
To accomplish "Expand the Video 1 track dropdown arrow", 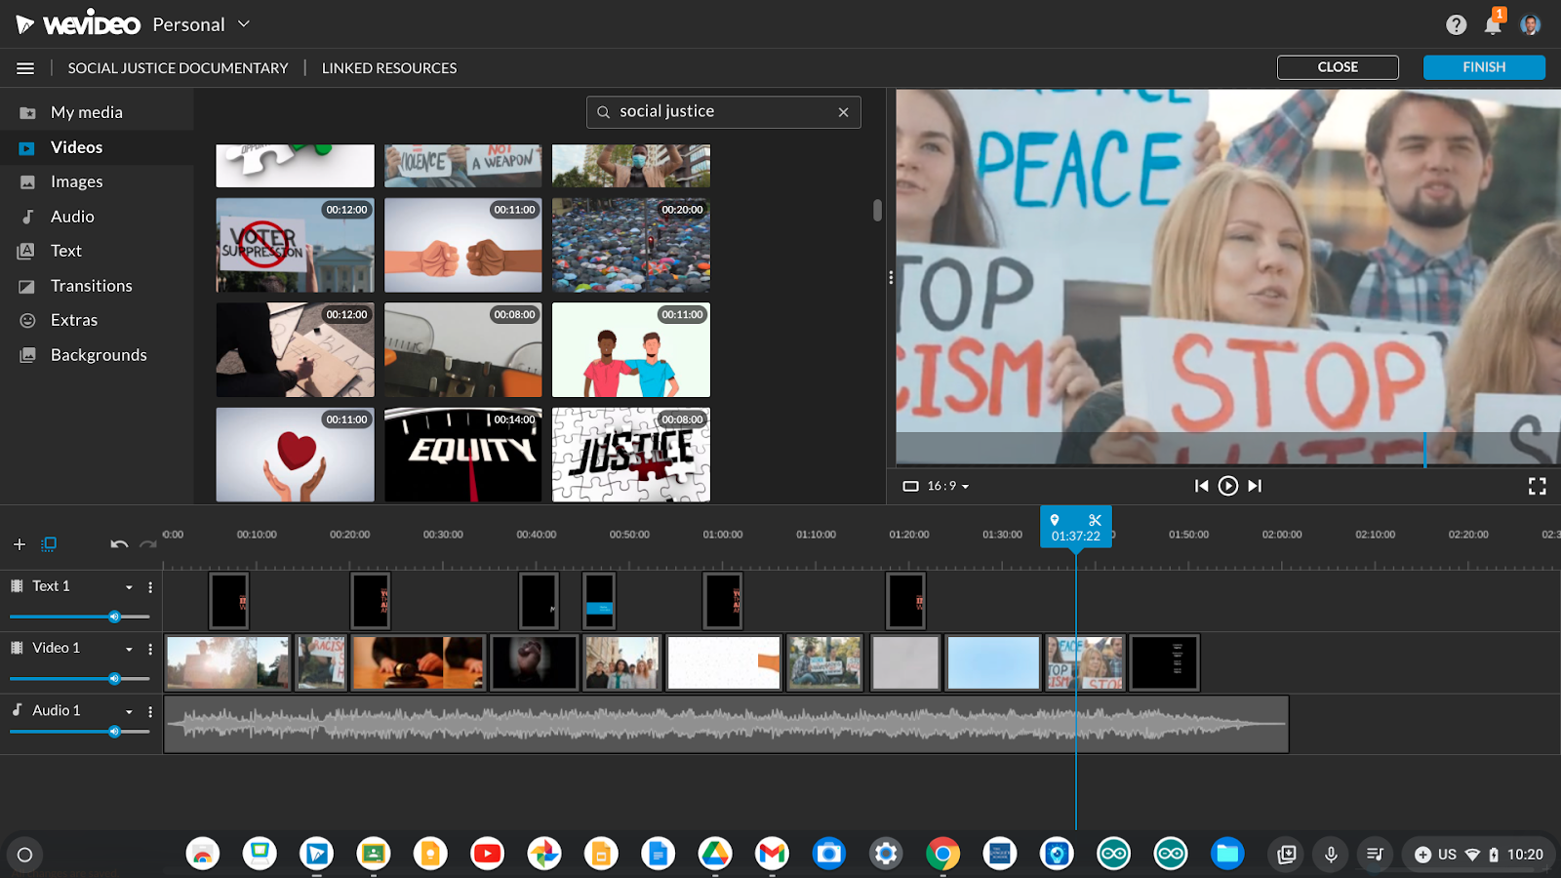I will click(x=129, y=649).
